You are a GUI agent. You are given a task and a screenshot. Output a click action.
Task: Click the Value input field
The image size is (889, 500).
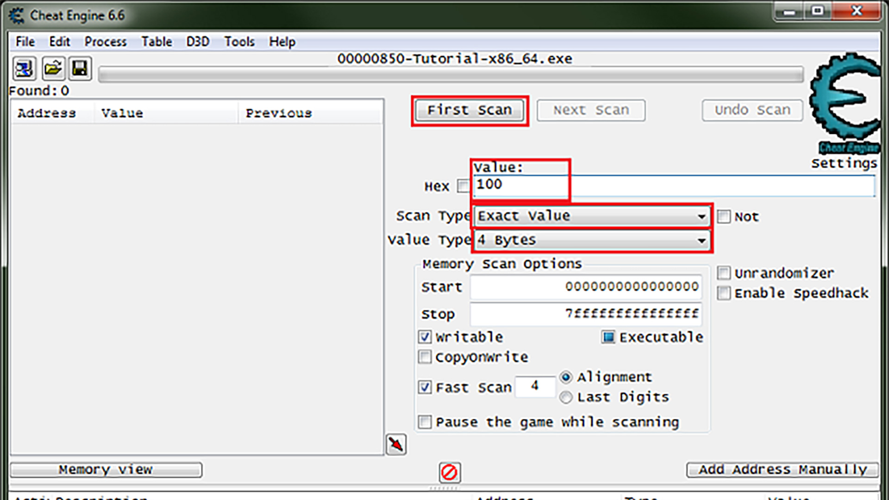(x=674, y=186)
